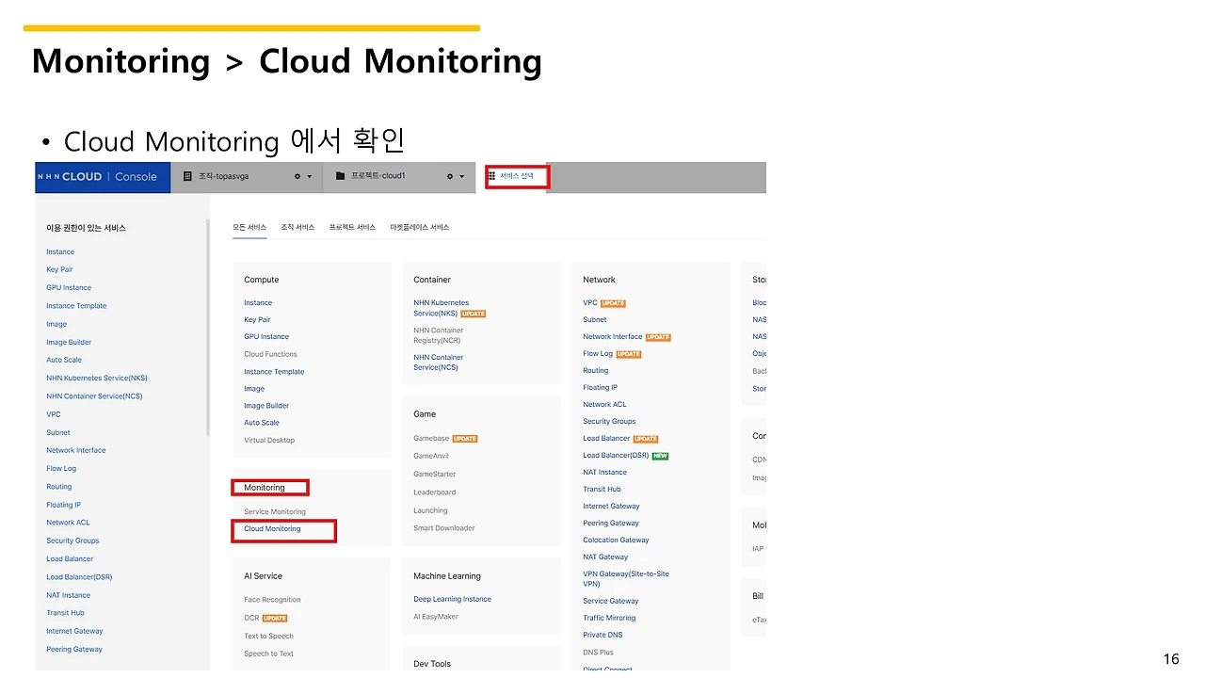Click the Monitoring section heading
The image size is (1205, 678).
(264, 488)
